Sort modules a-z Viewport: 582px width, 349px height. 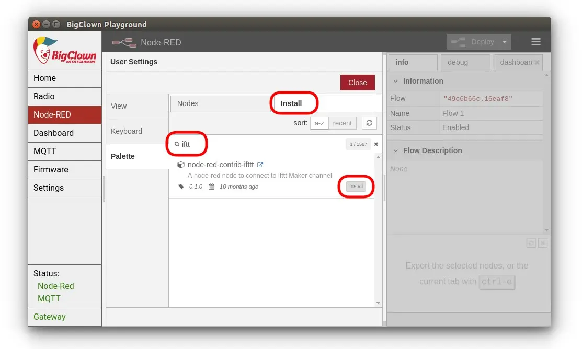pos(319,123)
